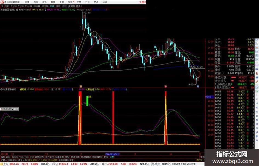This screenshot has height=166, width=259.
Task: Click the round settings icon beside stock name
Action: click(17, 10)
